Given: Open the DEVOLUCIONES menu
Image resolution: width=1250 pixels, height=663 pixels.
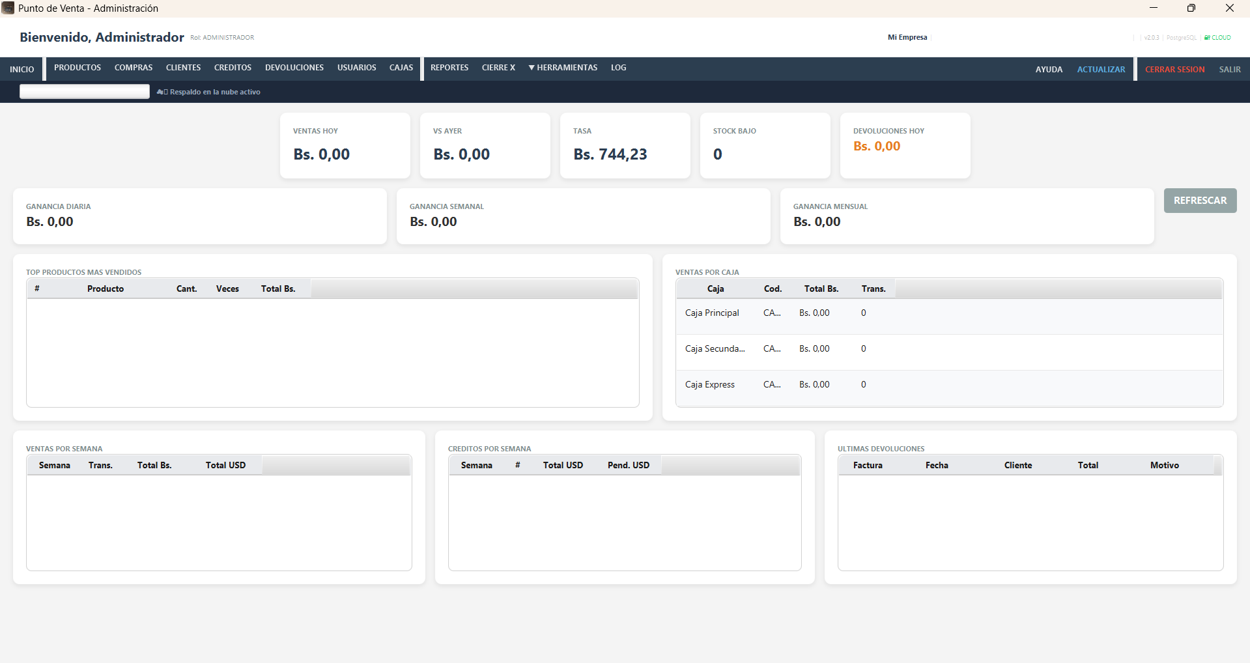Looking at the screenshot, I should click(294, 68).
